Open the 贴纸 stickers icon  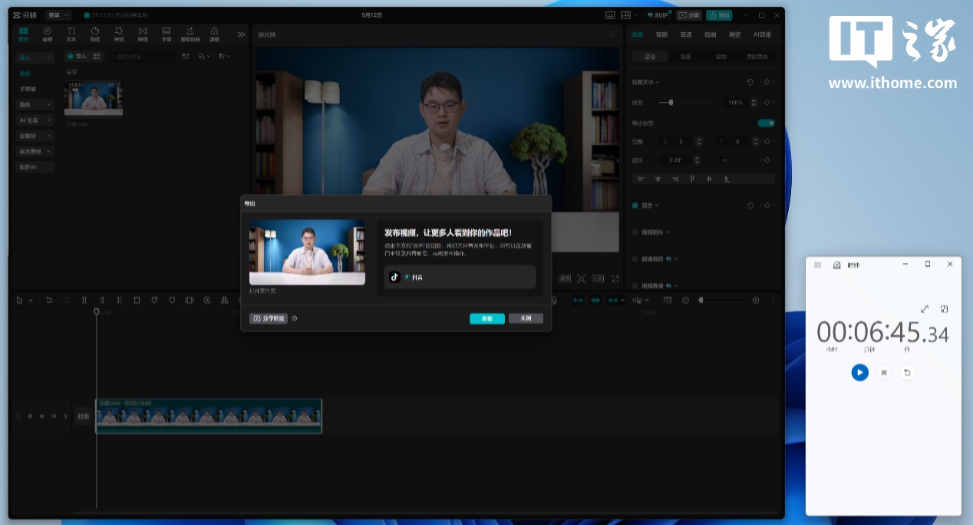pos(94,34)
